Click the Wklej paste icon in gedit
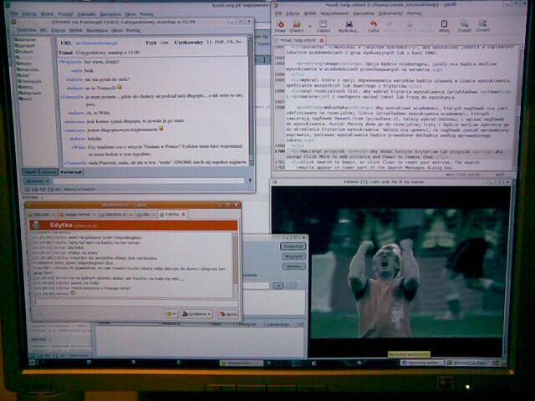 point(444,26)
